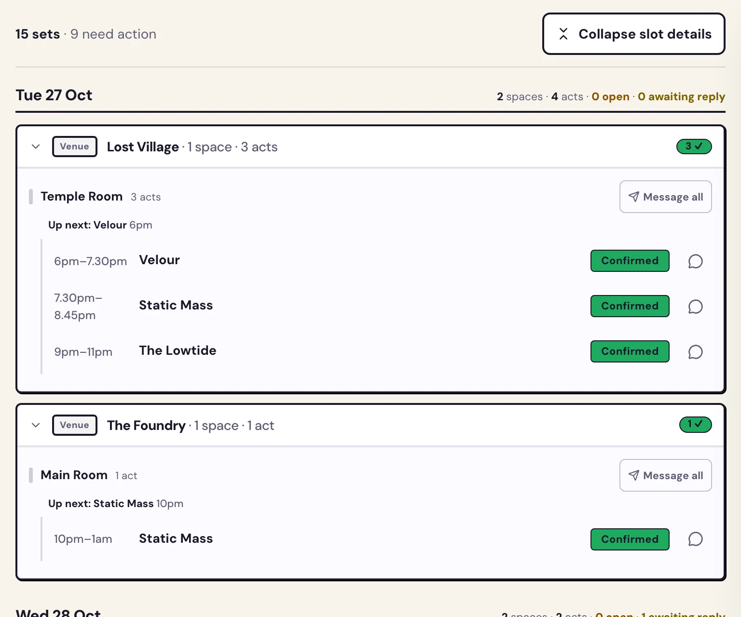Click Main Room space heading
This screenshot has width=741, height=617.
tap(74, 475)
